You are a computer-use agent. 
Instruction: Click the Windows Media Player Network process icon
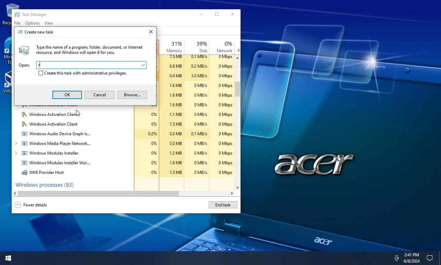24,143
